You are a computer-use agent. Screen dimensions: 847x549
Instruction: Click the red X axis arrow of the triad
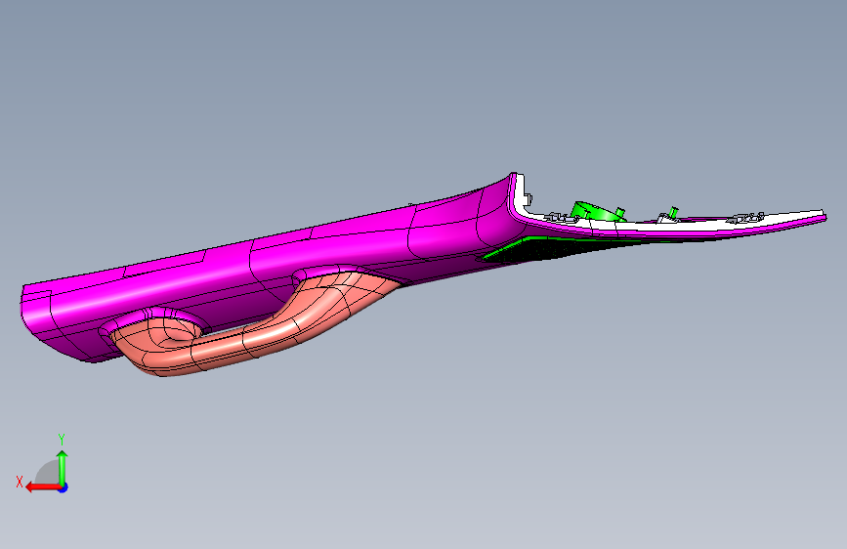pyautogui.click(x=42, y=487)
